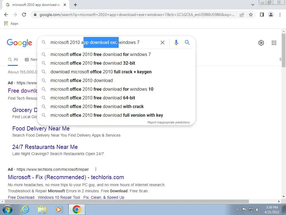
Task: Select suggestion 'microsoft office 2010 free download for windows 7'
Action: point(116,55)
